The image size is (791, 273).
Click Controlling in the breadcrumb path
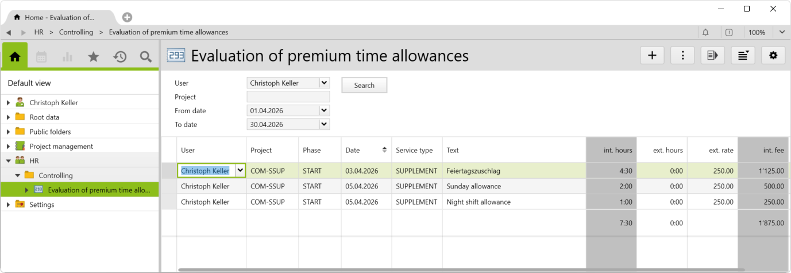pos(76,32)
